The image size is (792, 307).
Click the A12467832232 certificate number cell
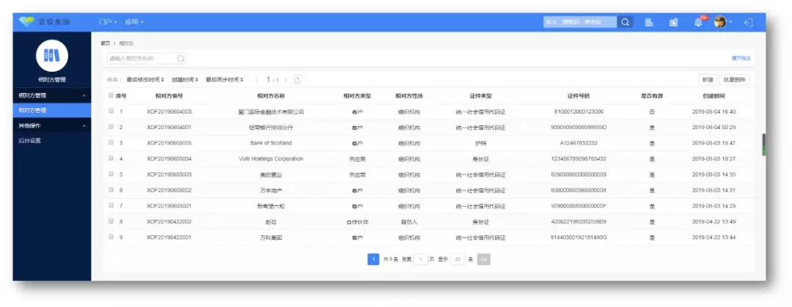579,143
